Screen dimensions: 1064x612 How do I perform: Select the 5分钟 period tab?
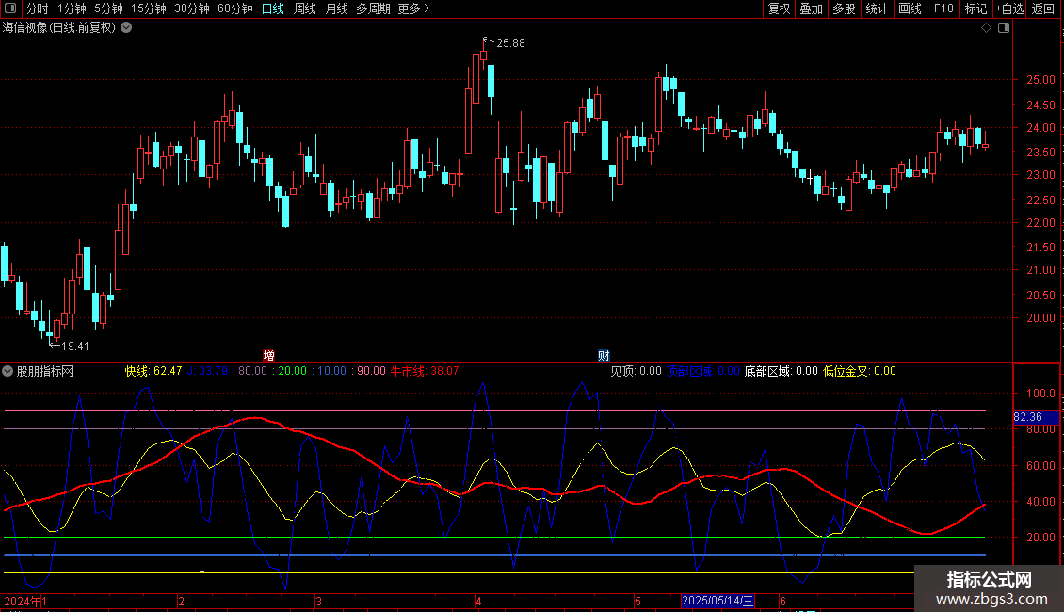click(x=108, y=8)
